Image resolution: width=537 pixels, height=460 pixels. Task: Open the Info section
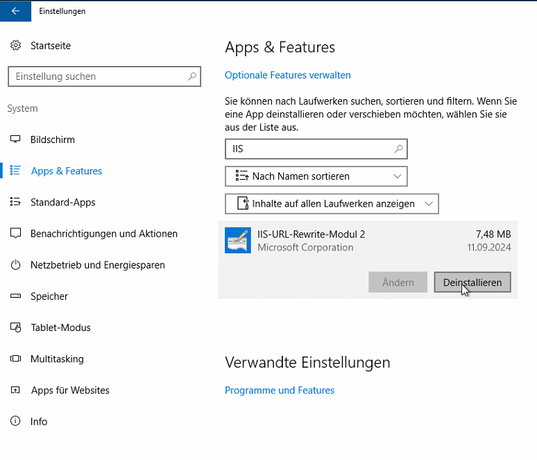39,421
